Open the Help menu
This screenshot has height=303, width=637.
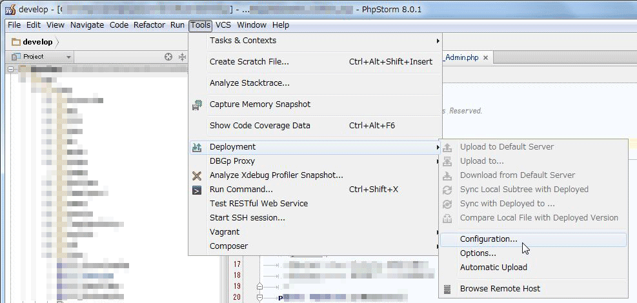[281, 25]
